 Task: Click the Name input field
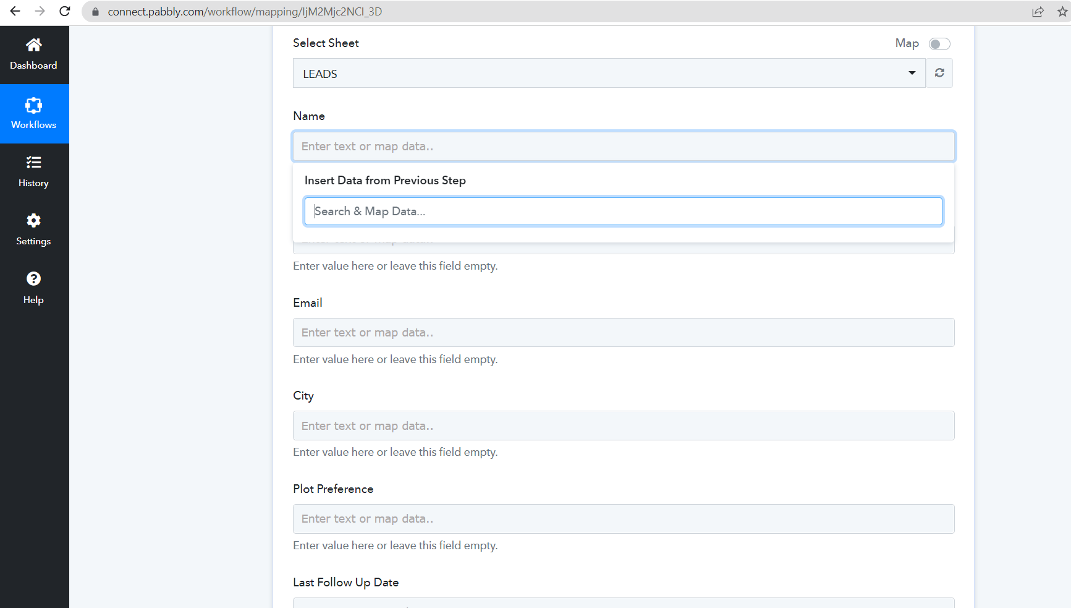(x=624, y=147)
